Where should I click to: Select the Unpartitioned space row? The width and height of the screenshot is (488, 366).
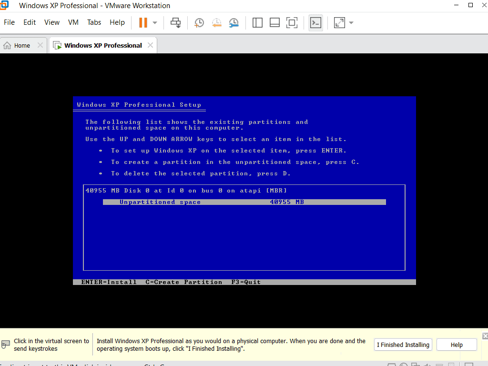[244, 202]
